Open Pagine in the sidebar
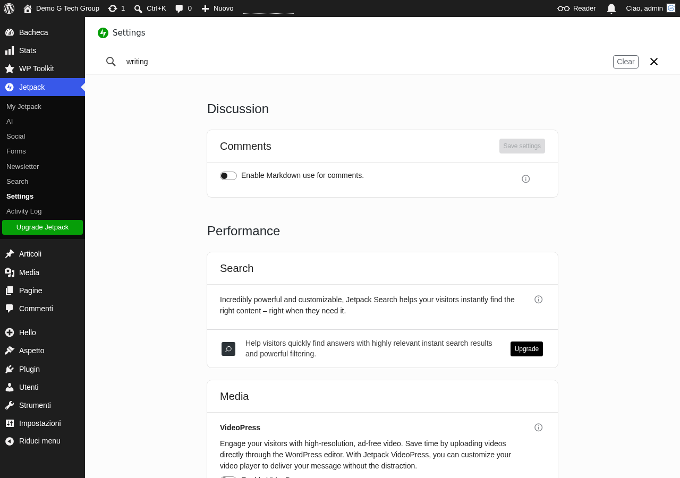The height and width of the screenshot is (478, 680). (x=42, y=291)
